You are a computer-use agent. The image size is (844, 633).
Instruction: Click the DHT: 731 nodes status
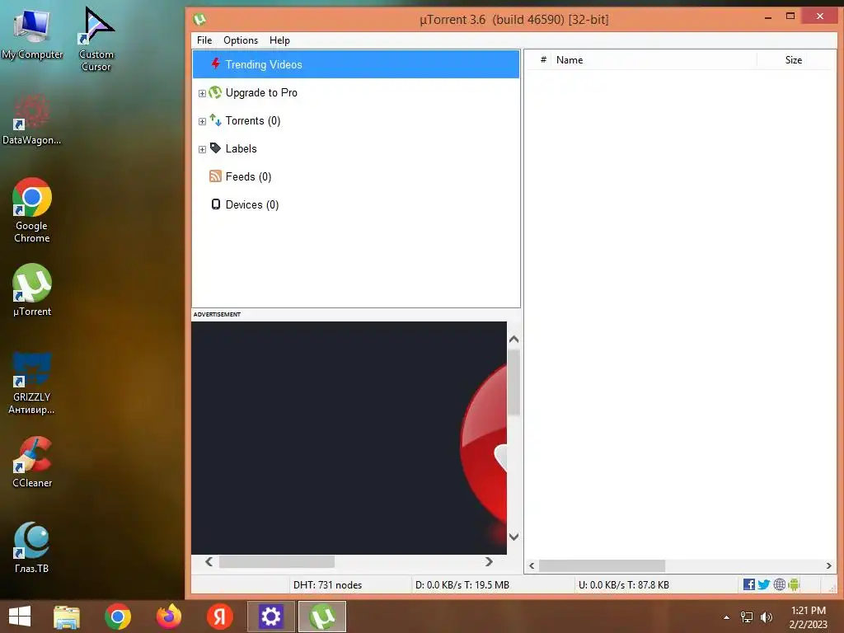coord(327,584)
